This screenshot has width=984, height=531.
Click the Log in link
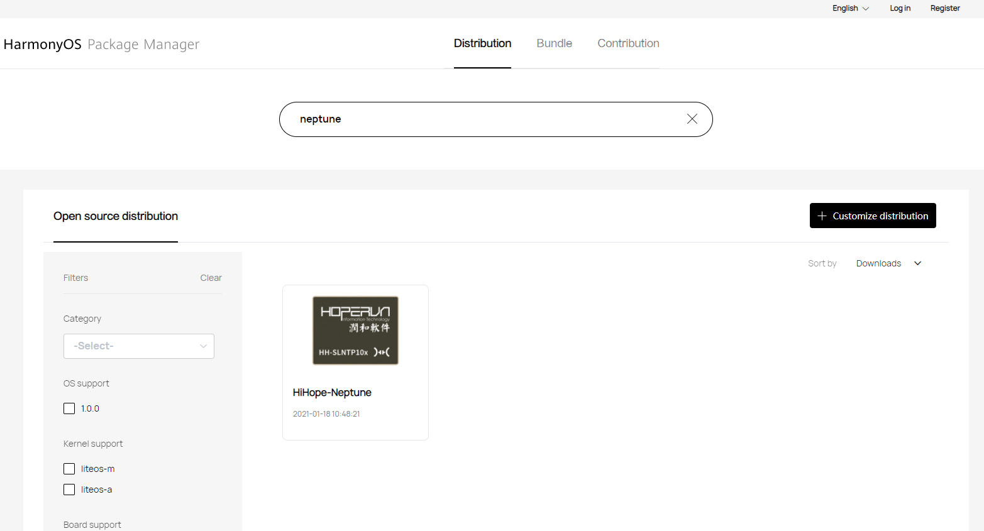pyautogui.click(x=900, y=8)
